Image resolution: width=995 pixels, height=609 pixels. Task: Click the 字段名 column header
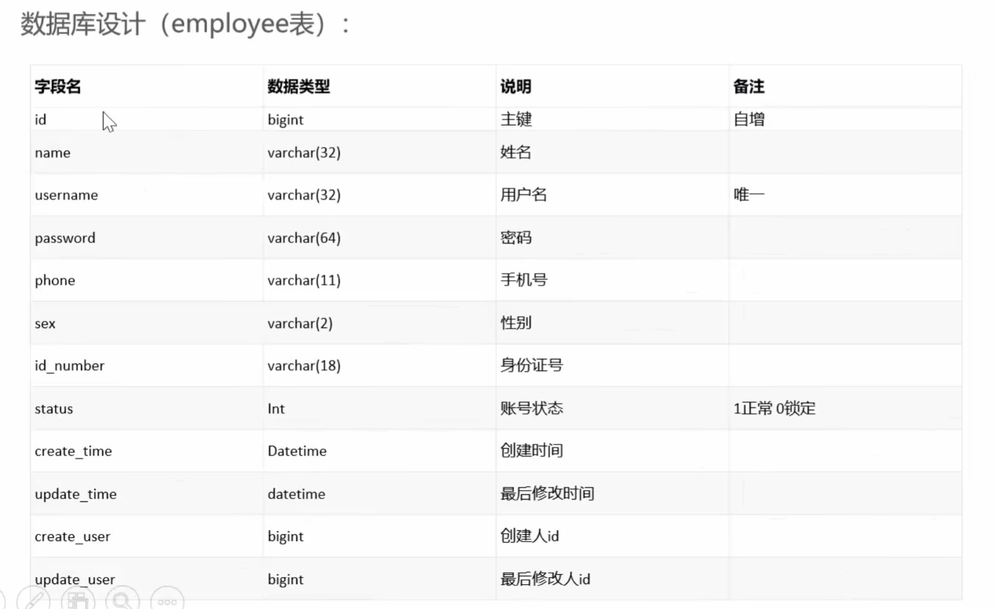58,86
